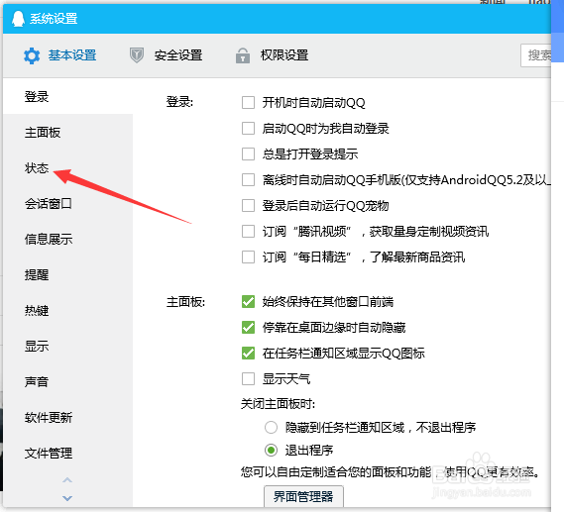
Task: Check 离线时自动启动QQ手机版 option
Action: (x=248, y=179)
